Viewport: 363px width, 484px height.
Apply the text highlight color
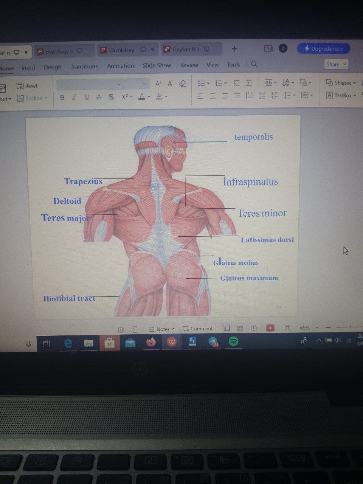pos(160,96)
